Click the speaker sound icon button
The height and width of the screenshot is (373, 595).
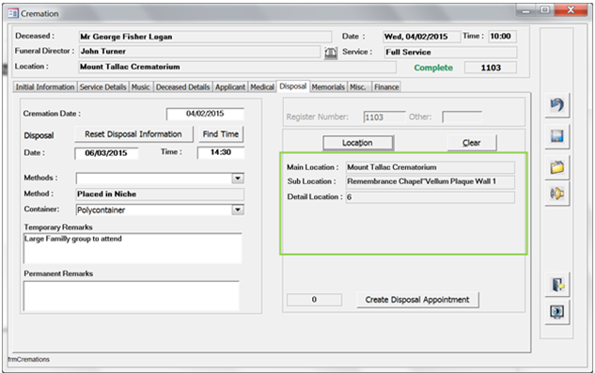click(557, 194)
